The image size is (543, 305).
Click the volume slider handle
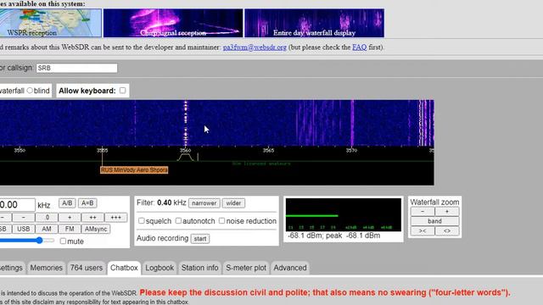pyautogui.click(x=40, y=241)
